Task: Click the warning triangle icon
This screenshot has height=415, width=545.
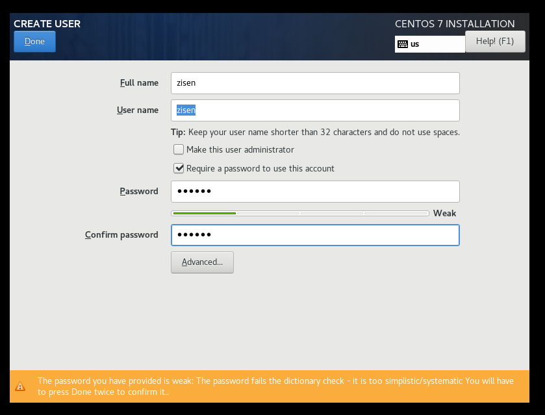Action: 20,386
